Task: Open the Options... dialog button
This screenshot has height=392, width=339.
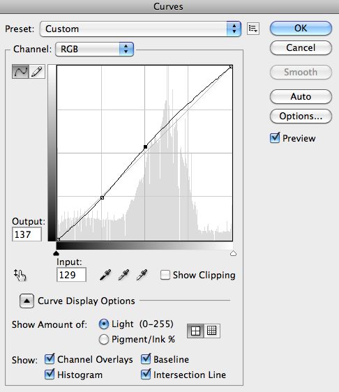Action: click(x=301, y=116)
